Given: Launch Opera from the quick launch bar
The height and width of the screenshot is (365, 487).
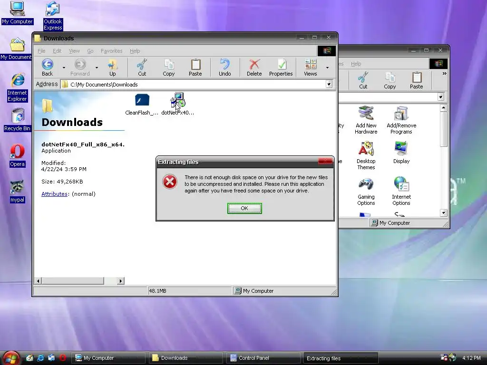Looking at the screenshot, I should pyautogui.click(x=62, y=358).
